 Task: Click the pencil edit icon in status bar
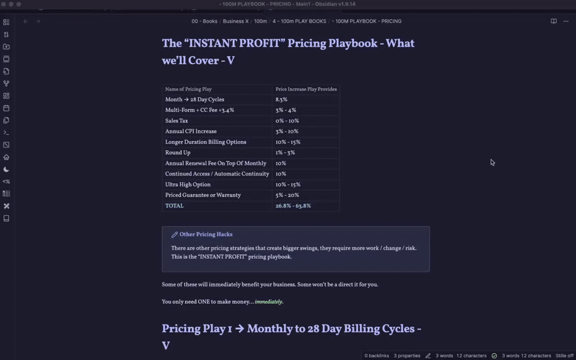pyautogui.click(x=427, y=355)
